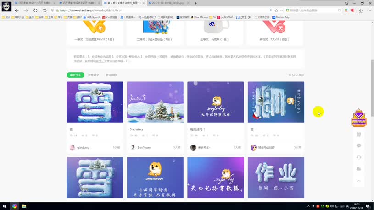The image size is (374, 210).
Task: Open the Motion Trip bookmark
Action: click(281, 17)
